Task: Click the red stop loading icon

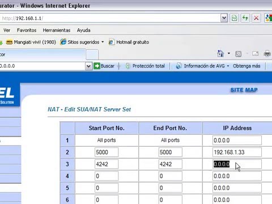Action: [x=256, y=18]
